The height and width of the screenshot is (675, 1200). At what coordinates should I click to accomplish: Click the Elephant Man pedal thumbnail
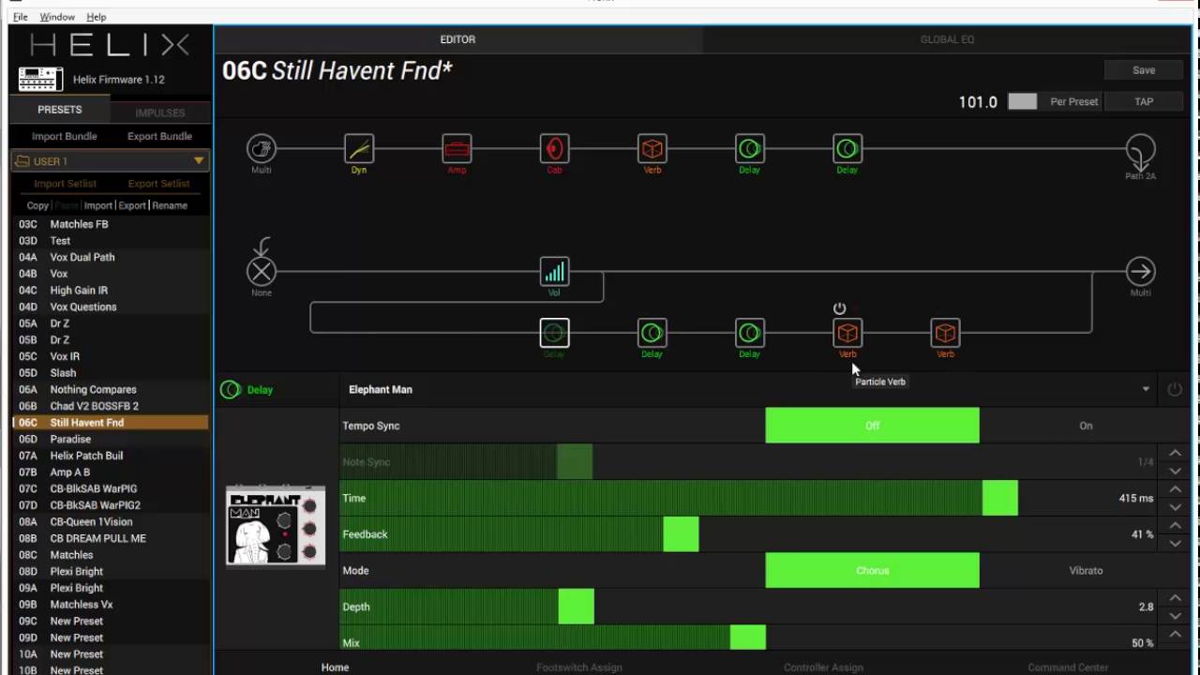pos(276,527)
